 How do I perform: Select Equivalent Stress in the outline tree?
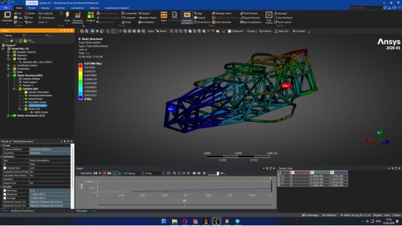[37, 102]
